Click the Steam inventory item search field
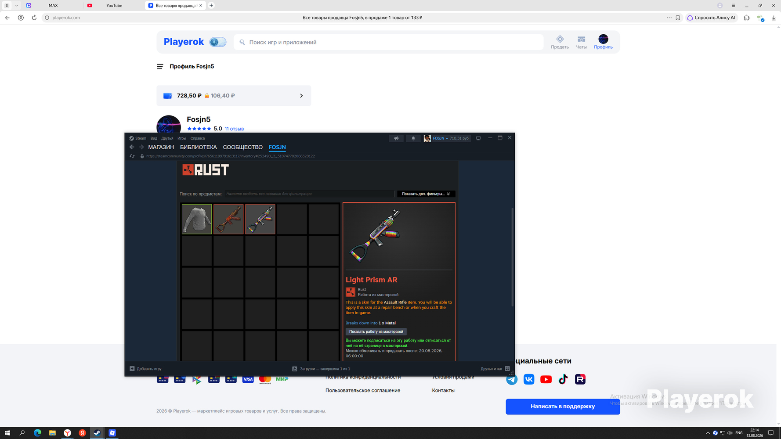This screenshot has width=781, height=439. click(x=309, y=194)
